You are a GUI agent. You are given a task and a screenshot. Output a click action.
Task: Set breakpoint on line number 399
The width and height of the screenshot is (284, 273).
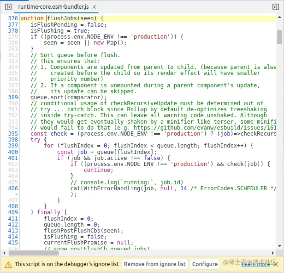point(13,146)
